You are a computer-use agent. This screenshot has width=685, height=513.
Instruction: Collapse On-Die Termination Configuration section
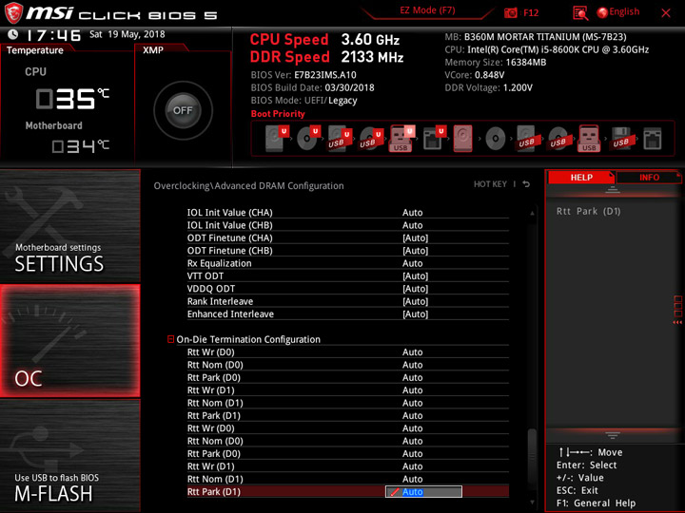click(x=171, y=339)
